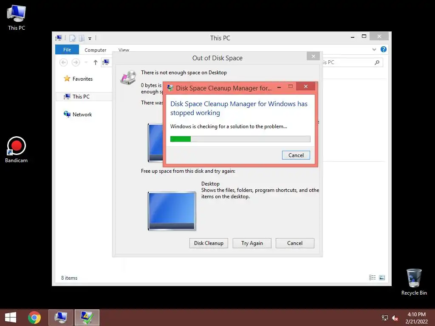The height and width of the screenshot is (326, 435).
Task: Close the Disk Space Cleanup Manager error
Action: click(306, 87)
